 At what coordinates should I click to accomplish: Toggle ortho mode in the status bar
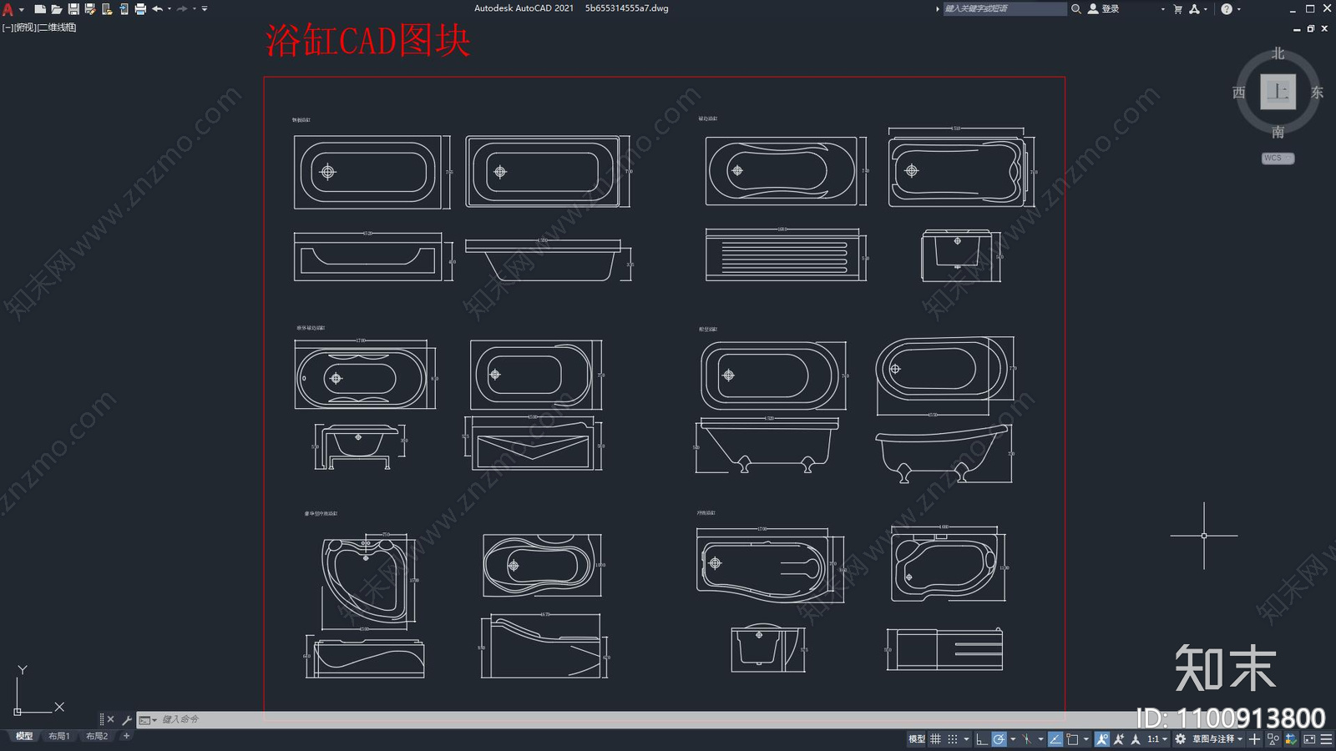point(981,739)
